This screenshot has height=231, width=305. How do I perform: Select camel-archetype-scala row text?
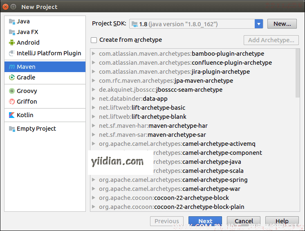point(198,170)
